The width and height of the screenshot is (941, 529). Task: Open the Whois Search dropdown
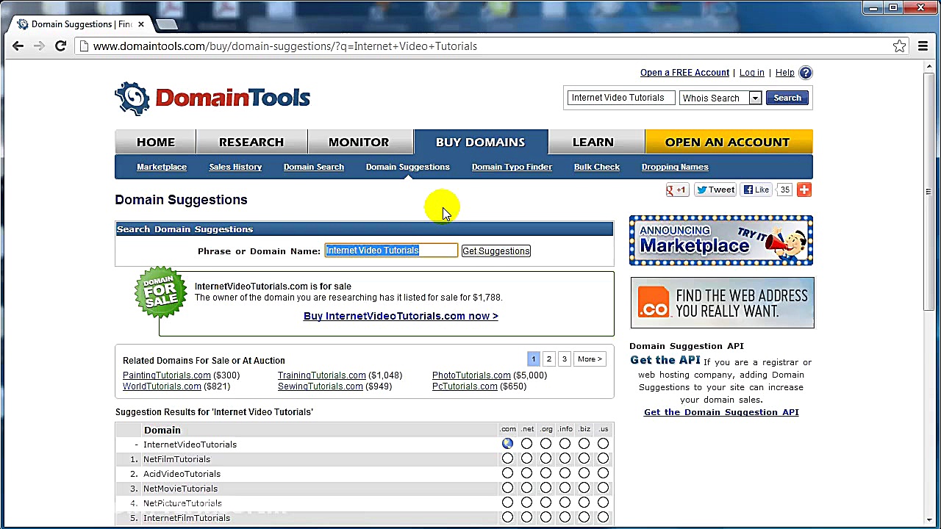click(x=754, y=98)
